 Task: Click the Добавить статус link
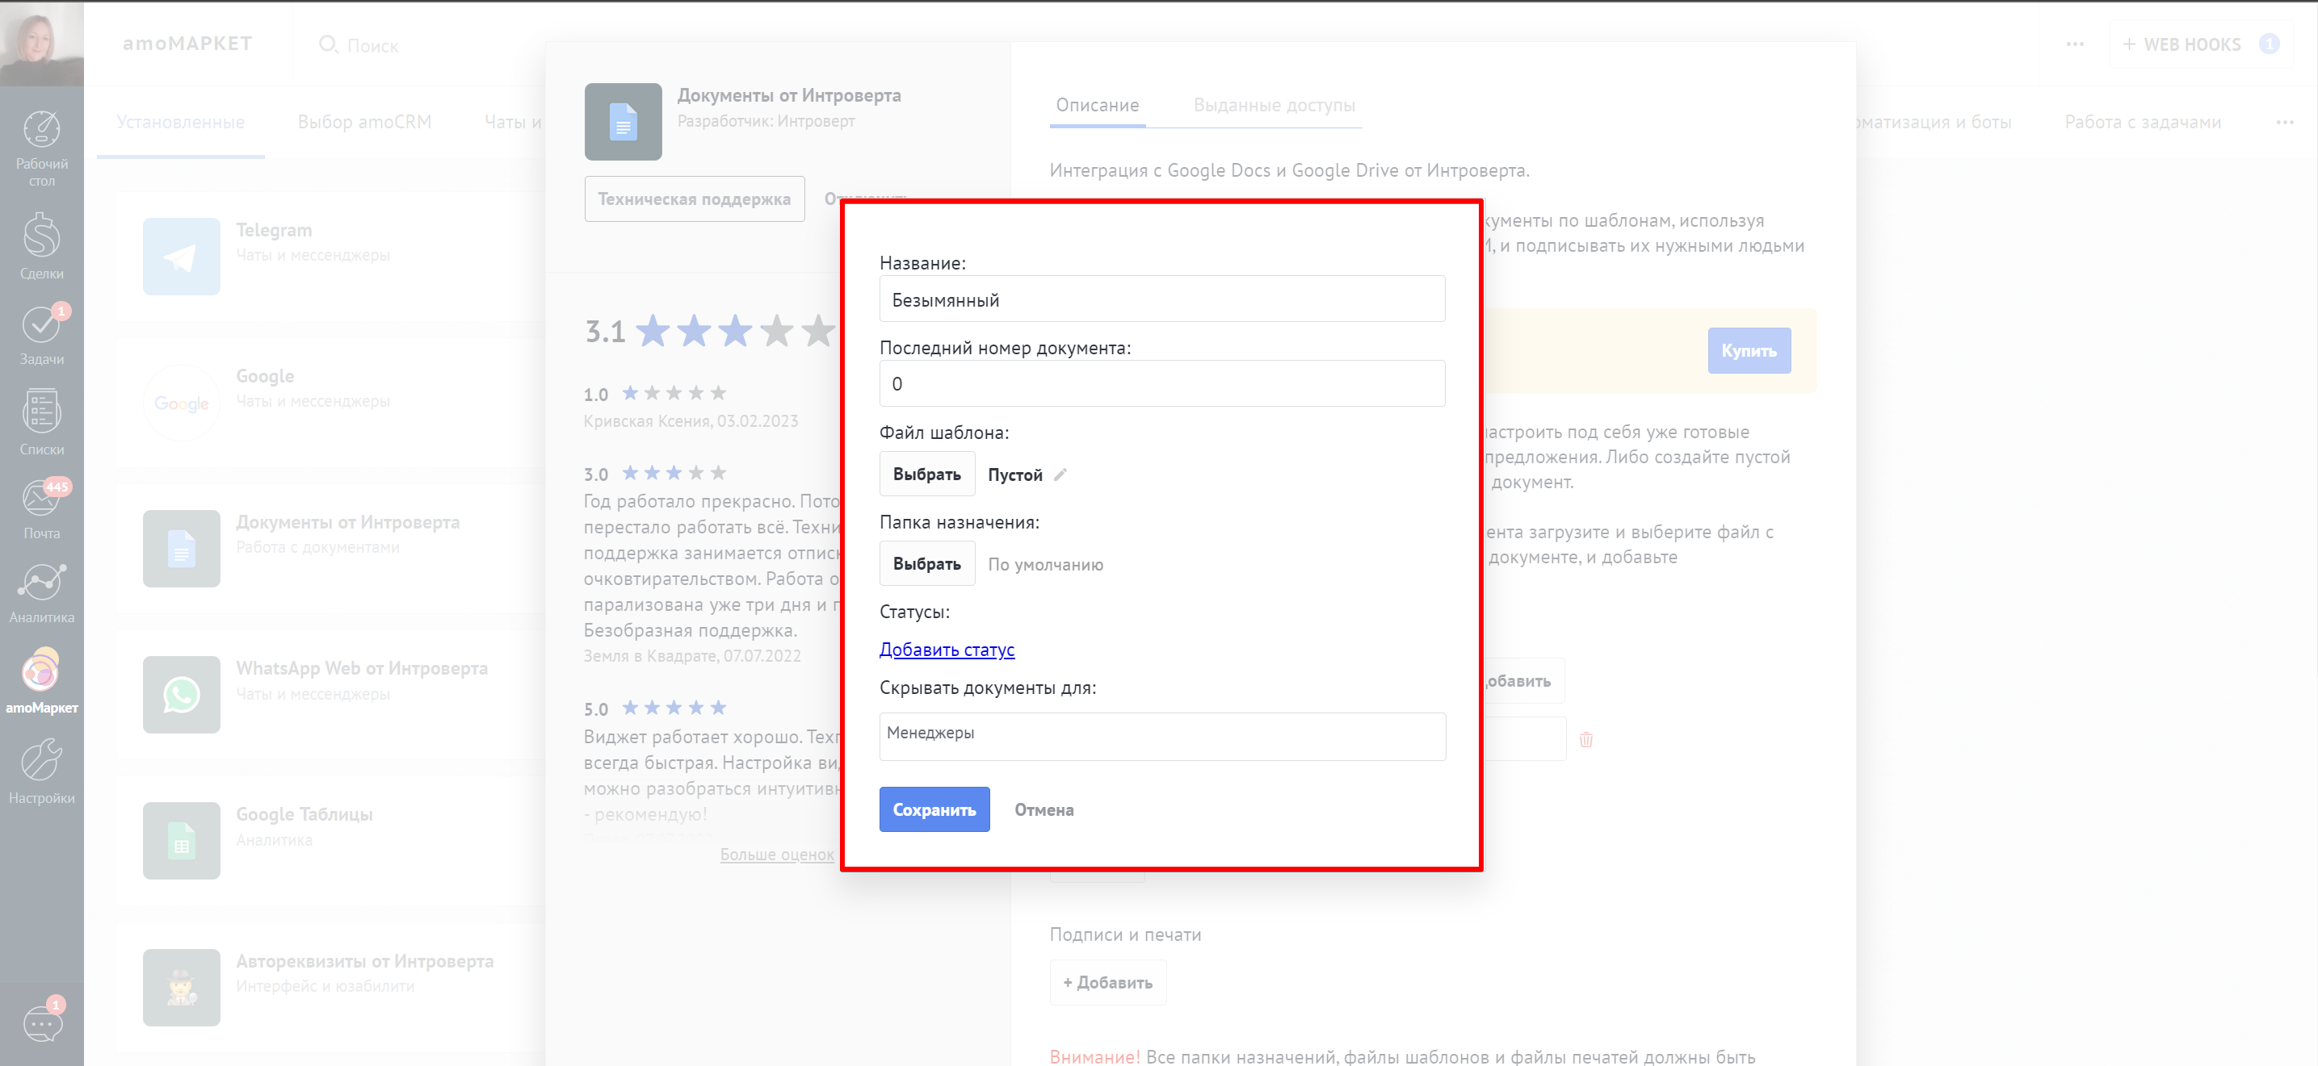tap(947, 650)
